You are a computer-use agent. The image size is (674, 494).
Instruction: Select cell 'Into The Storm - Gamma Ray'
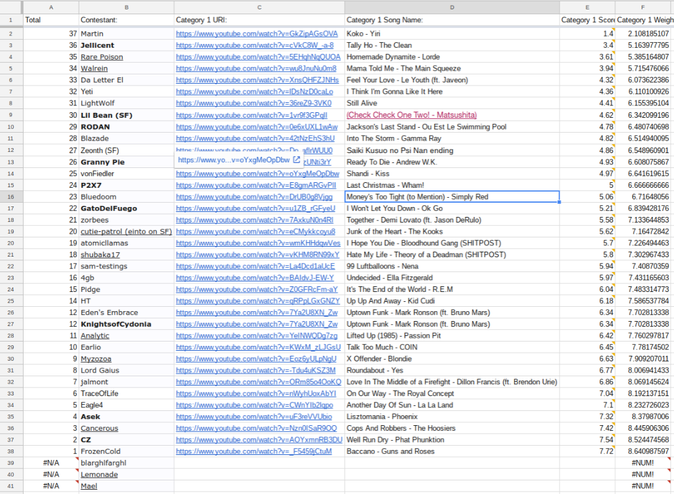click(x=452, y=138)
